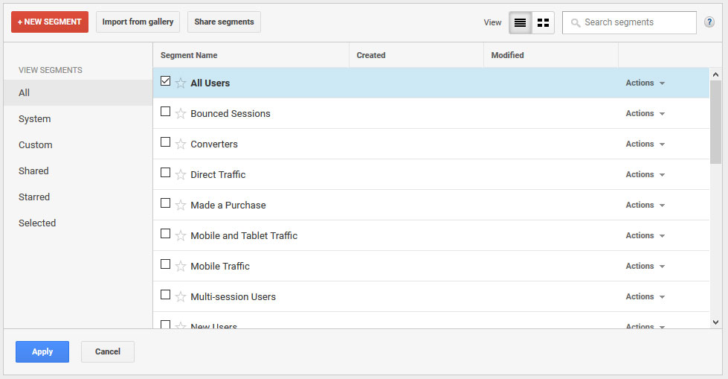This screenshot has height=379, width=728.
Task: Click the Direct Traffic segment name
Action: pyautogui.click(x=218, y=174)
